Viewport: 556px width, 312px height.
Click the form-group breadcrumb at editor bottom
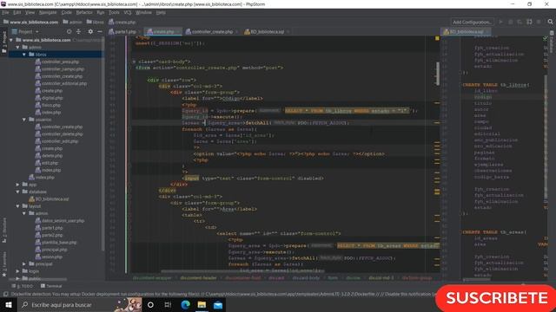(417, 278)
